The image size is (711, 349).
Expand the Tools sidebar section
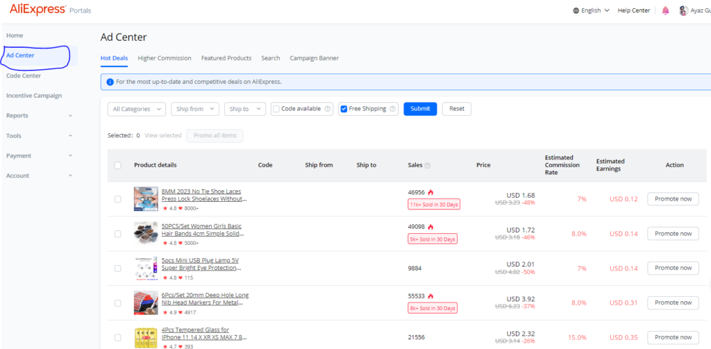[x=39, y=135]
